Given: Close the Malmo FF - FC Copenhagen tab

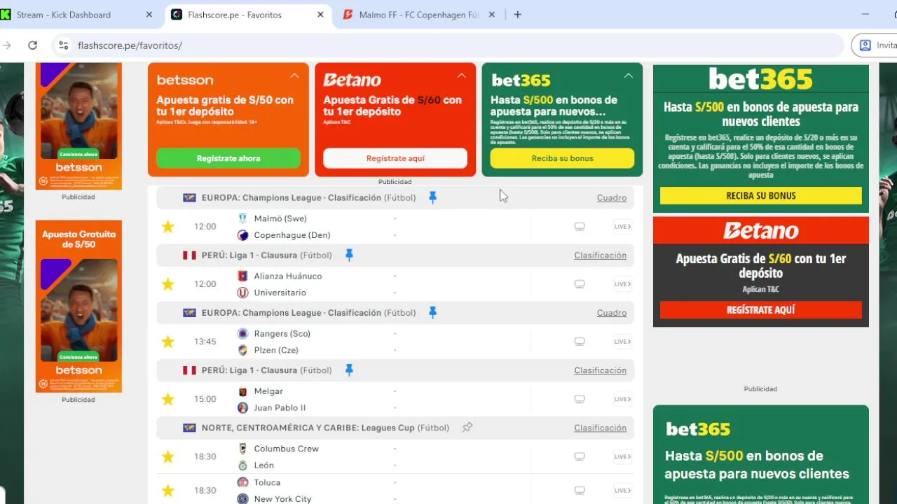Looking at the screenshot, I should click(491, 15).
